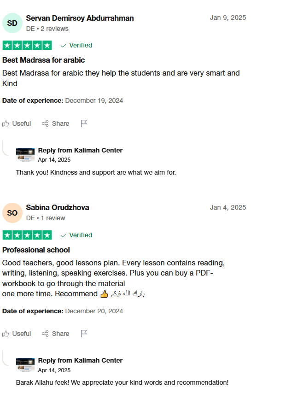Share Sabina Orudzhova's review

[55, 334]
